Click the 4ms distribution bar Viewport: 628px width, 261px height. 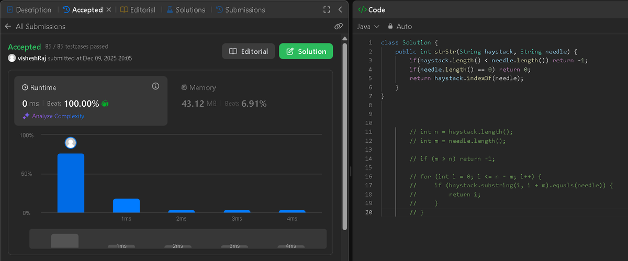pos(292,211)
